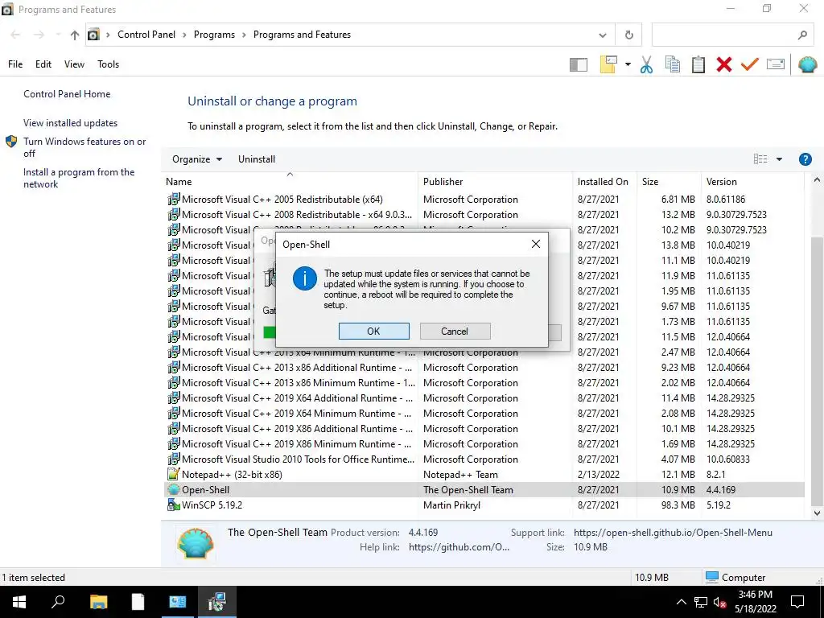The height and width of the screenshot is (618, 824).
Task: Open the Tools menu
Action: [x=109, y=64]
